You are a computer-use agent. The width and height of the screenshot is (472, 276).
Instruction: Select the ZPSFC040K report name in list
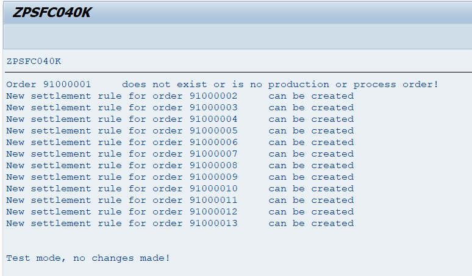34,61
